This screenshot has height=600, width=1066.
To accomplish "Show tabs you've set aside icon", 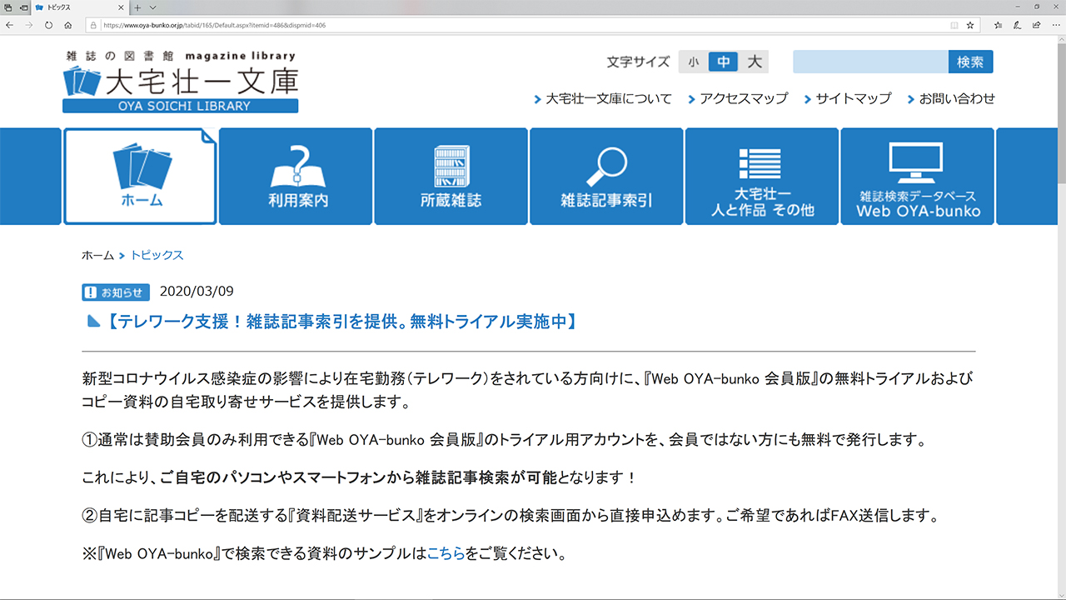I will click(x=7, y=7).
